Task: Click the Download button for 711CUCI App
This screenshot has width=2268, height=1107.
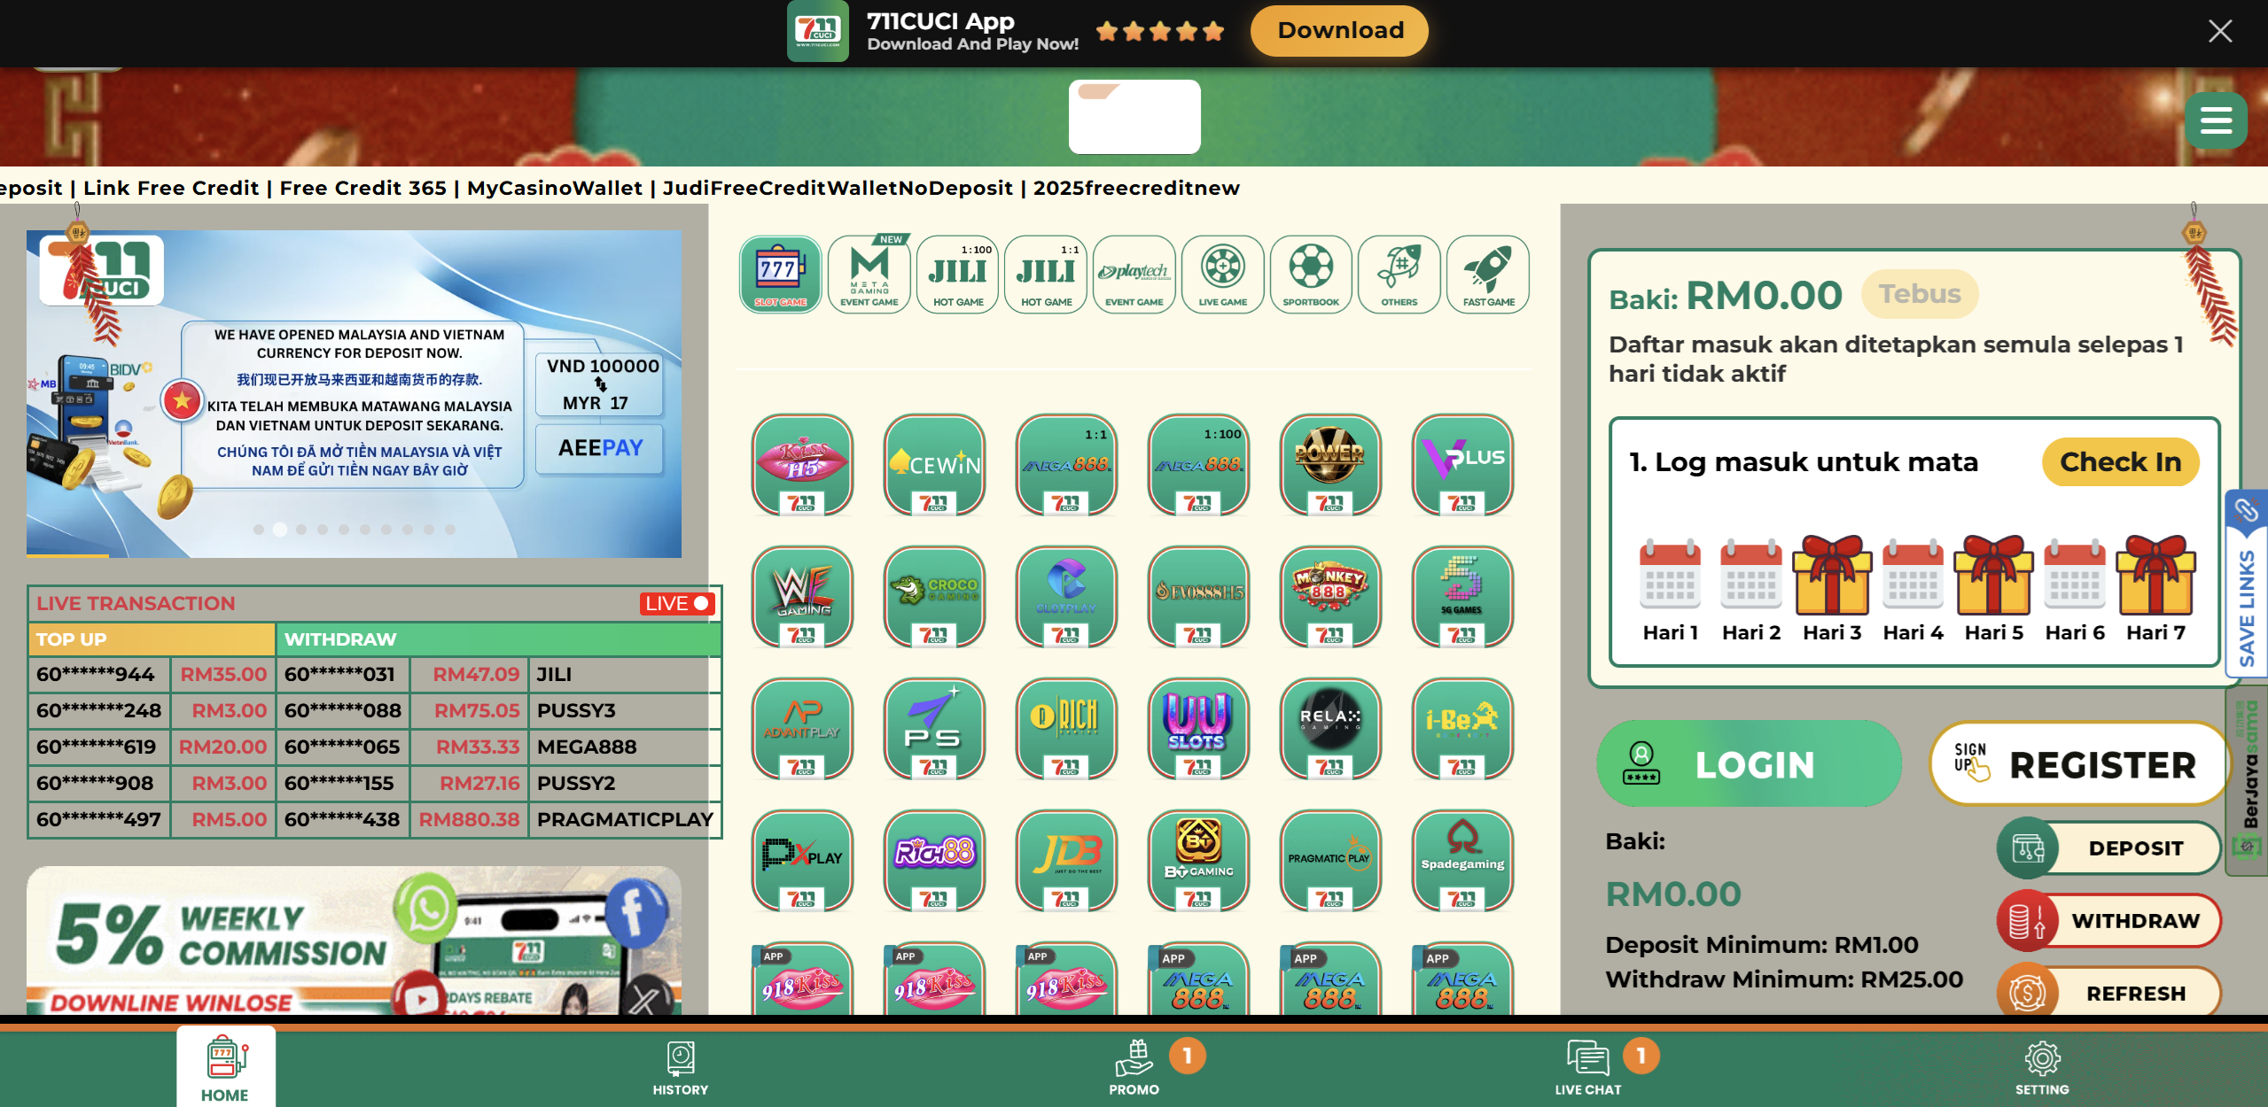Action: 1338,30
